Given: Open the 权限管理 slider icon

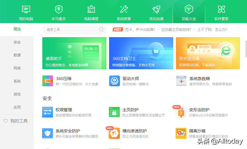Looking at the screenshot, I should coord(47,112).
